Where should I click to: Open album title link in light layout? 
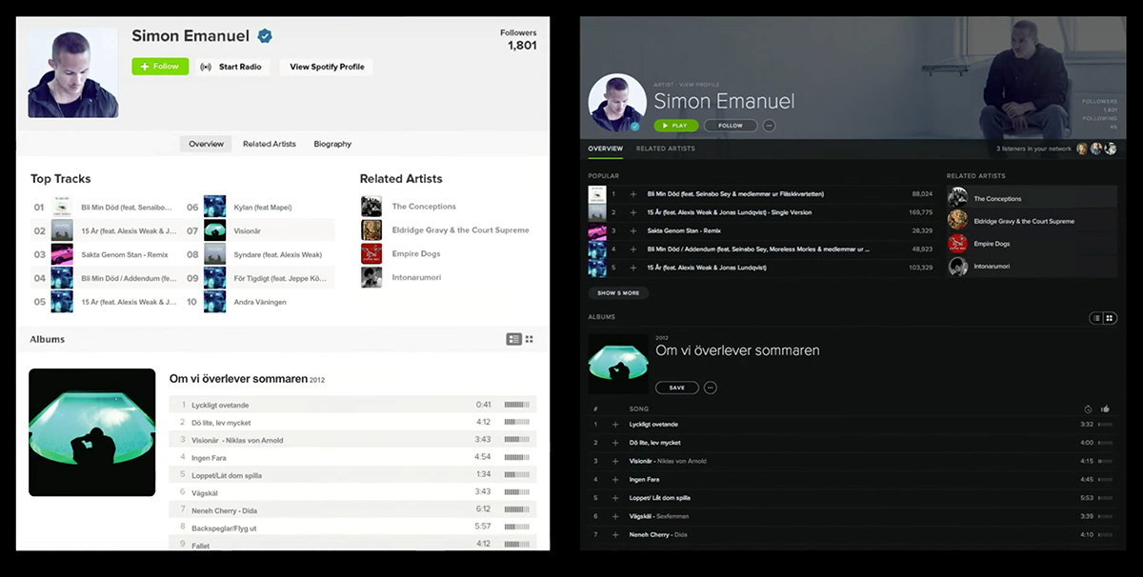click(238, 379)
